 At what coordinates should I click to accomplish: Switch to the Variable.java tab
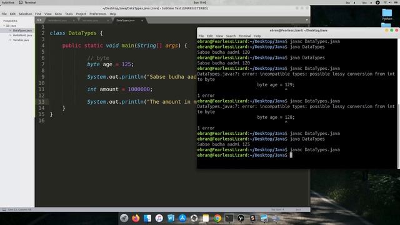tap(94, 21)
